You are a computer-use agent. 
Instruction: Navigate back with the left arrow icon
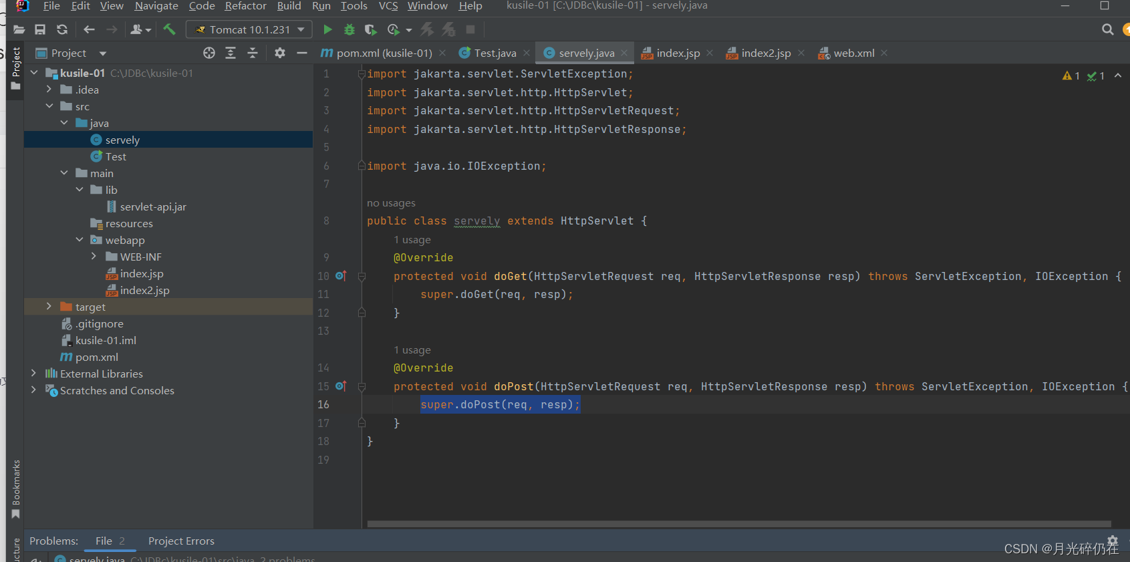[89, 29]
